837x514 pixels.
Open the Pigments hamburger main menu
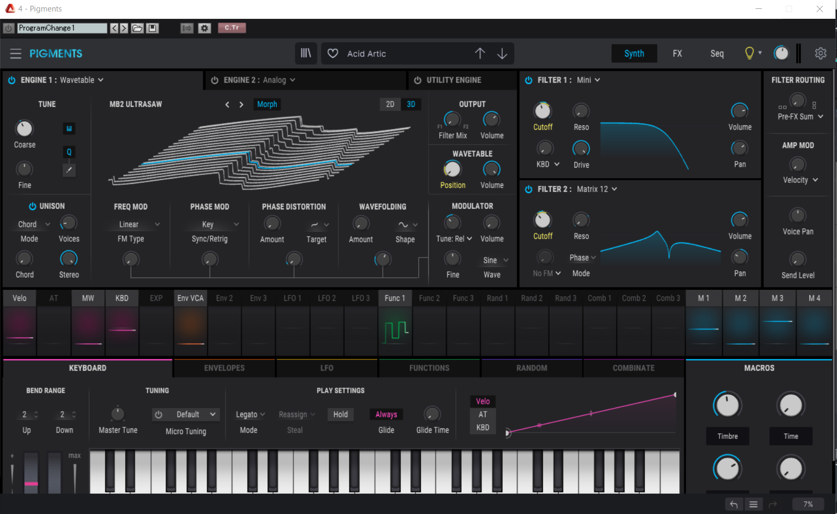point(16,53)
